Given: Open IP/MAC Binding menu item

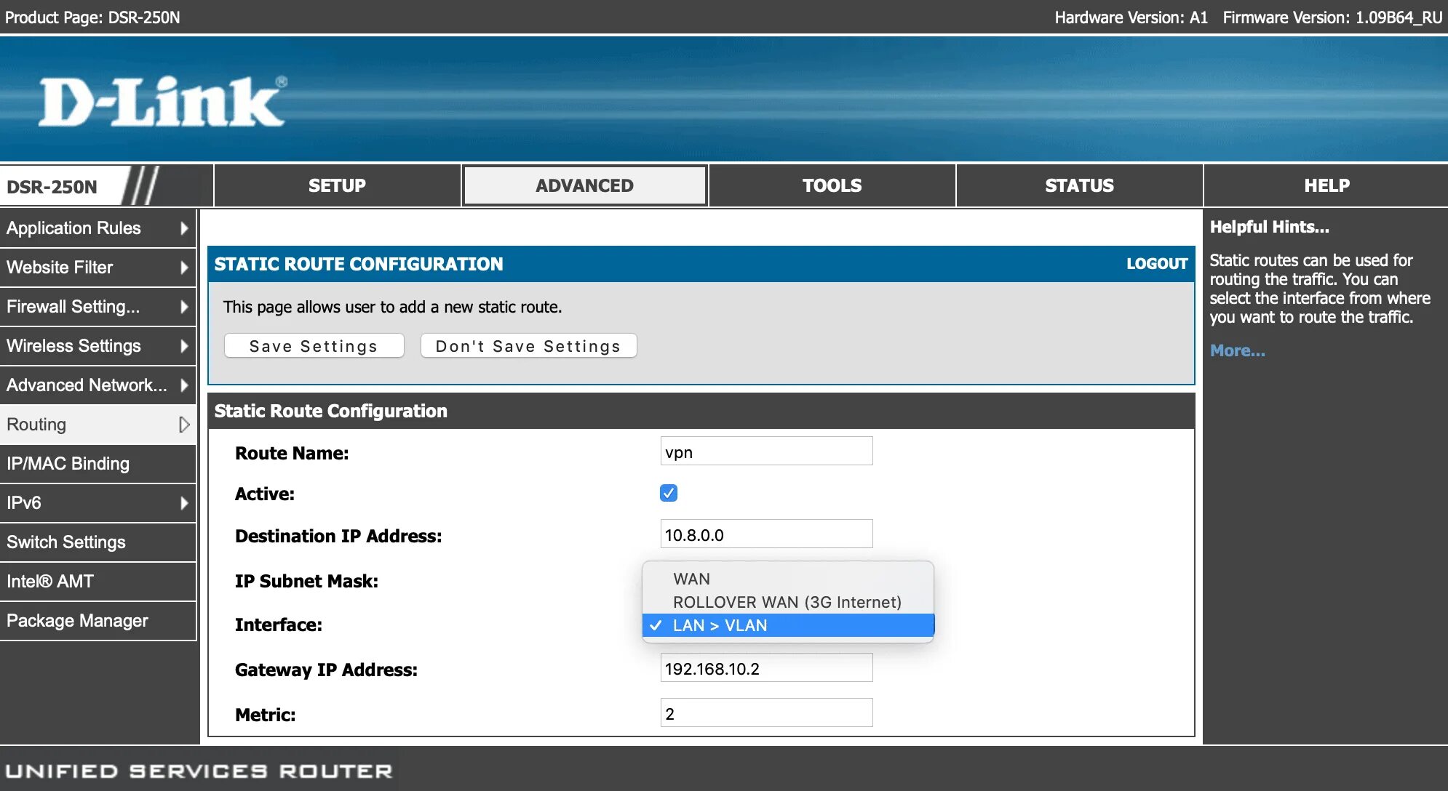Looking at the screenshot, I should (98, 464).
